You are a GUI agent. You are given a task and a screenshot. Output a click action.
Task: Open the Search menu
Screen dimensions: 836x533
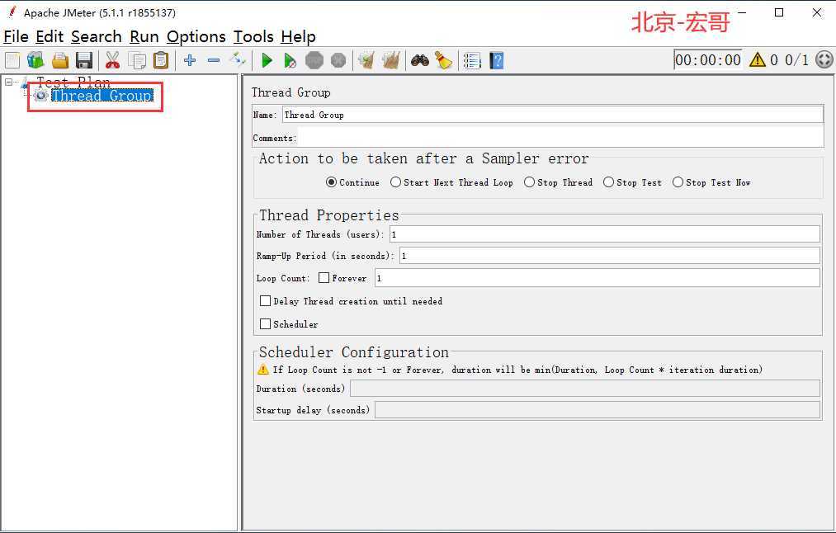96,36
